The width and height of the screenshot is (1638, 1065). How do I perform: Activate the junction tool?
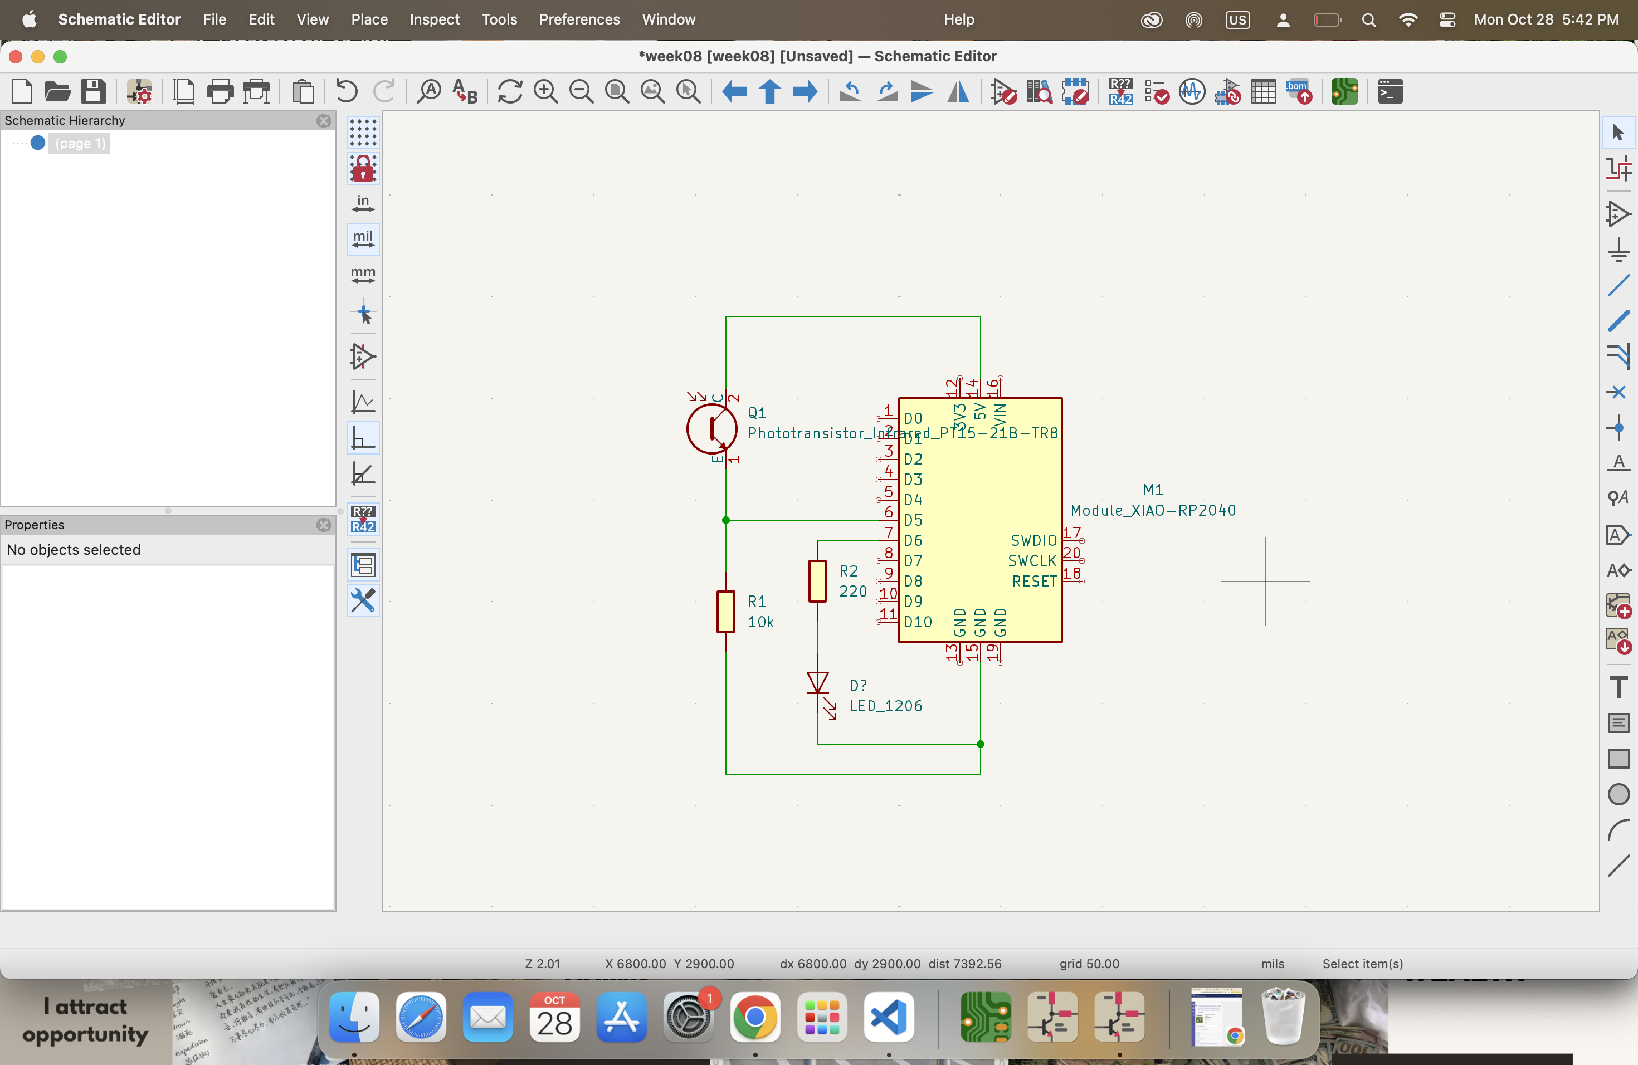pyautogui.click(x=1618, y=428)
